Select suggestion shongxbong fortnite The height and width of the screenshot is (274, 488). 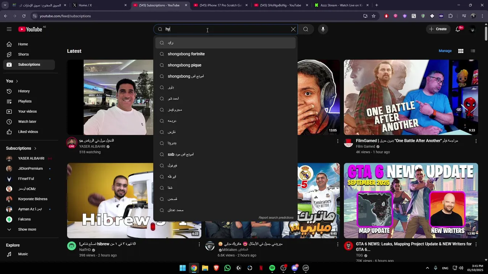coord(225,54)
